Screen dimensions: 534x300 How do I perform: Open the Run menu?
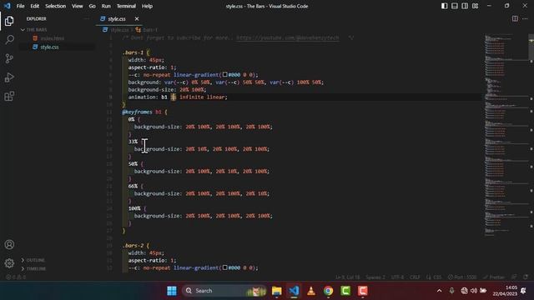[106, 6]
